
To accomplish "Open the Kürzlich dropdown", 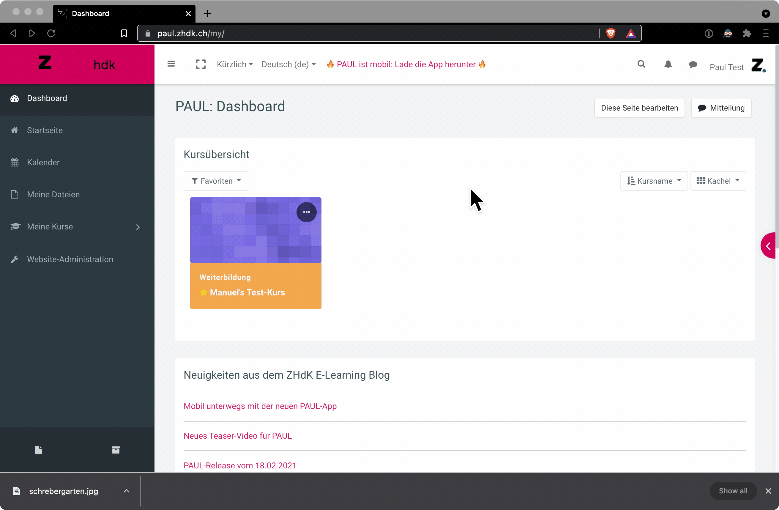I will (x=235, y=64).
